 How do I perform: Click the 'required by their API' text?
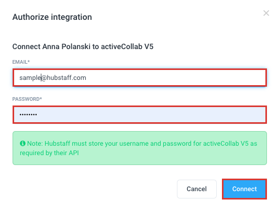[x=49, y=153]
